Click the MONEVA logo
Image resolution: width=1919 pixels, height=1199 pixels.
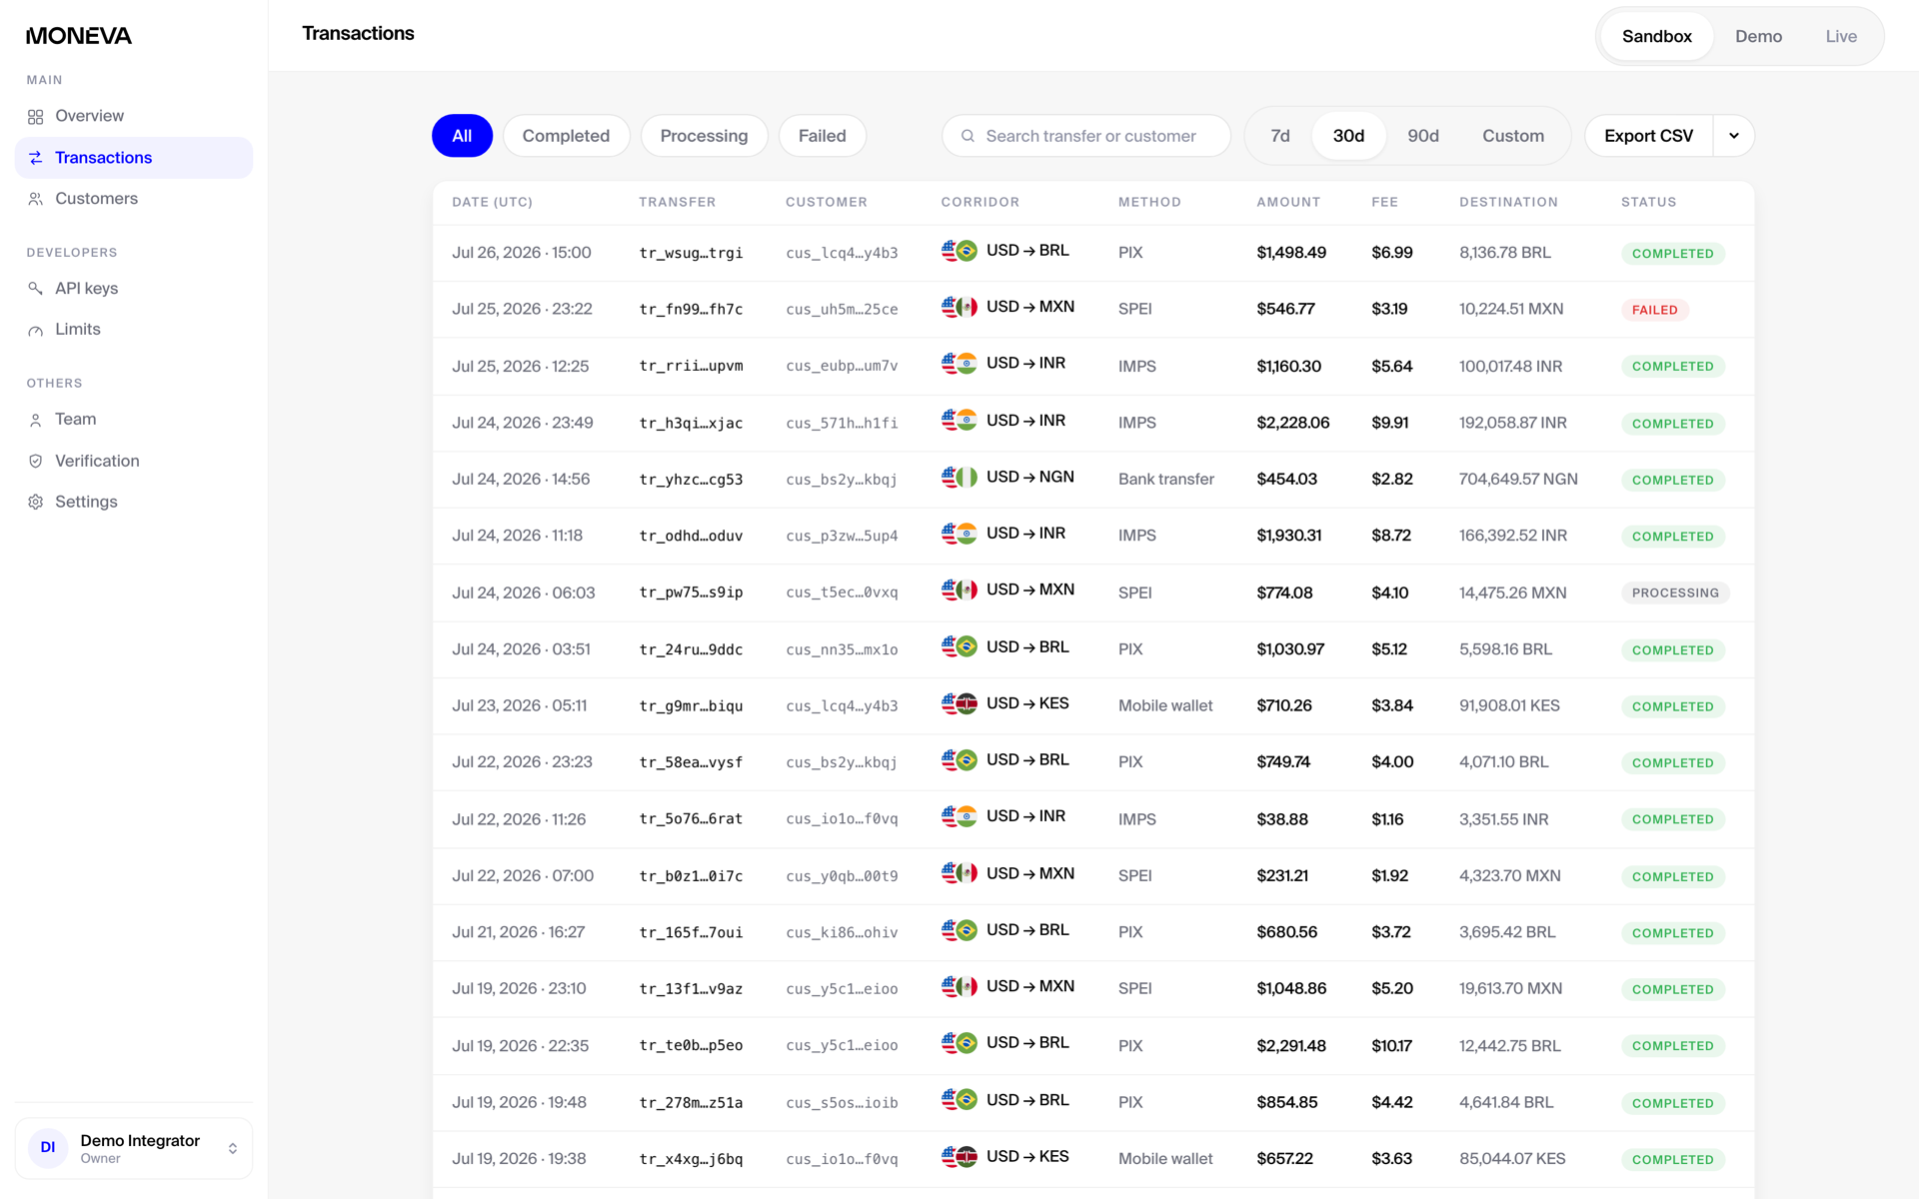pos(79,36)
